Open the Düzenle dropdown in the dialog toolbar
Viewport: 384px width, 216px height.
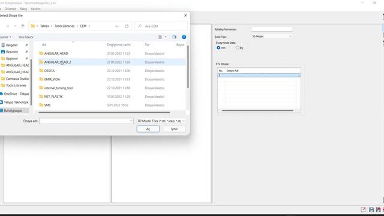(5, 37)
